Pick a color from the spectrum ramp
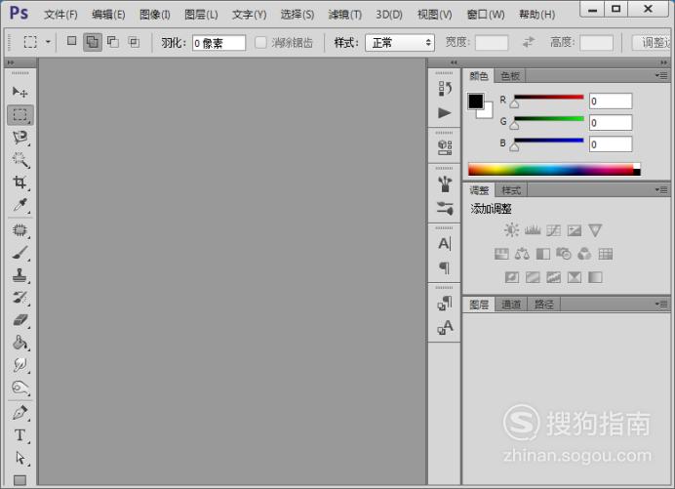This screenshot has width=675, height=489. [554, 169]
